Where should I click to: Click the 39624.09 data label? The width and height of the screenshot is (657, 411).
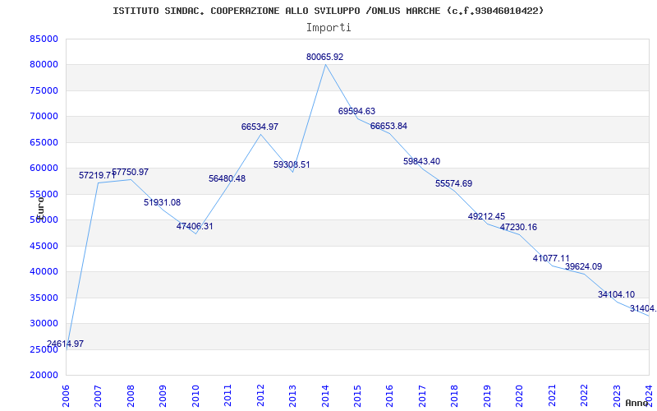(583, 266)
